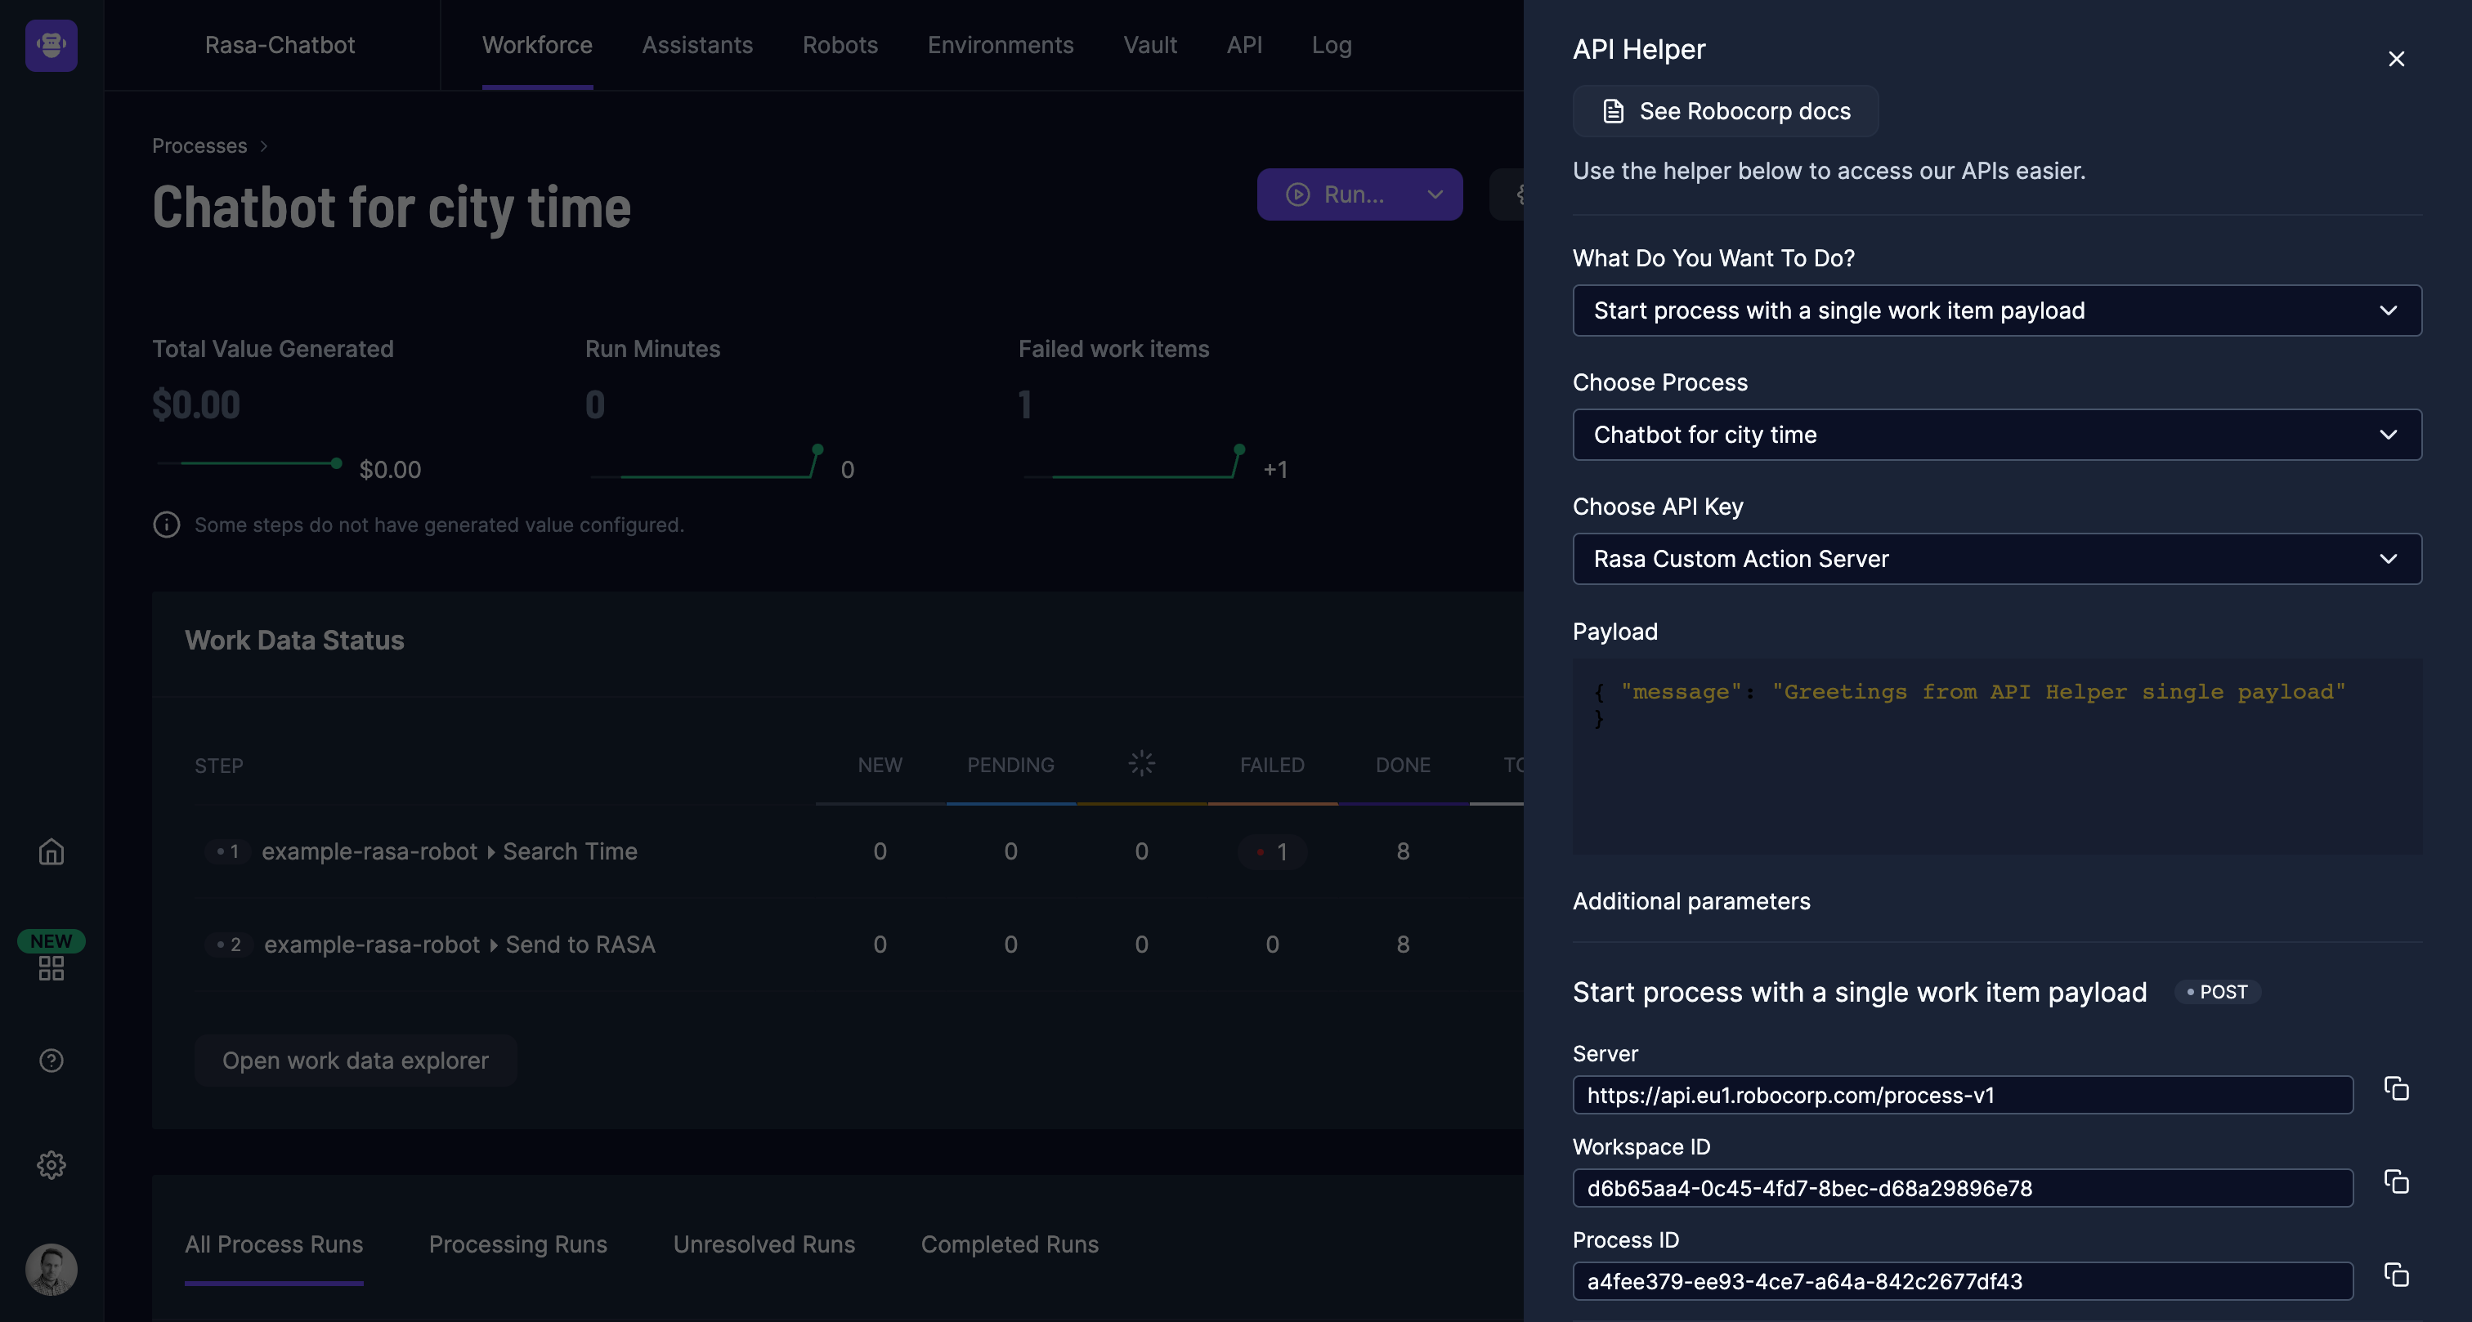Click the Robocorp robot logo icon

point(51,45)
